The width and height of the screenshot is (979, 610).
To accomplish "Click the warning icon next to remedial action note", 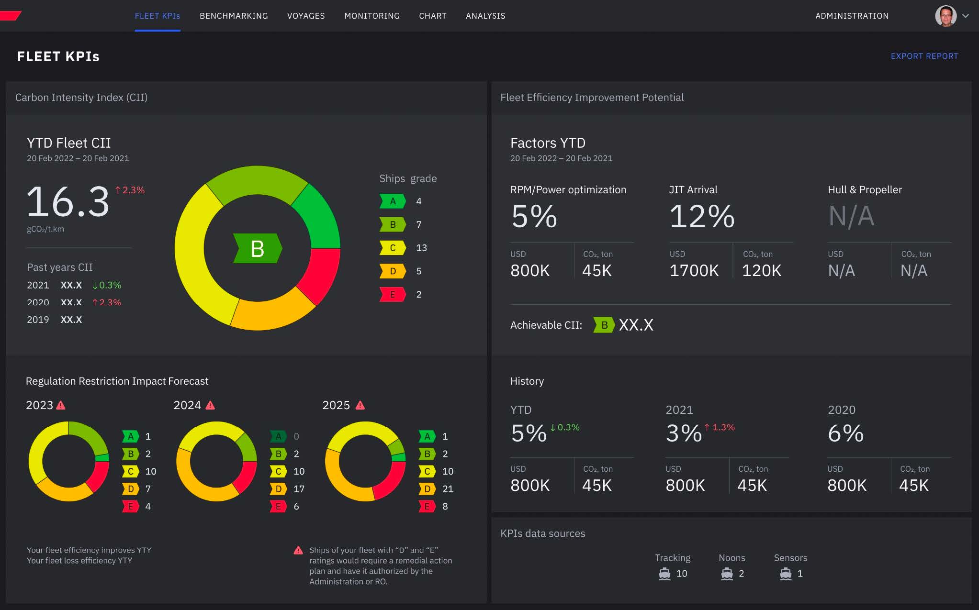I will (x=299, y=550).
